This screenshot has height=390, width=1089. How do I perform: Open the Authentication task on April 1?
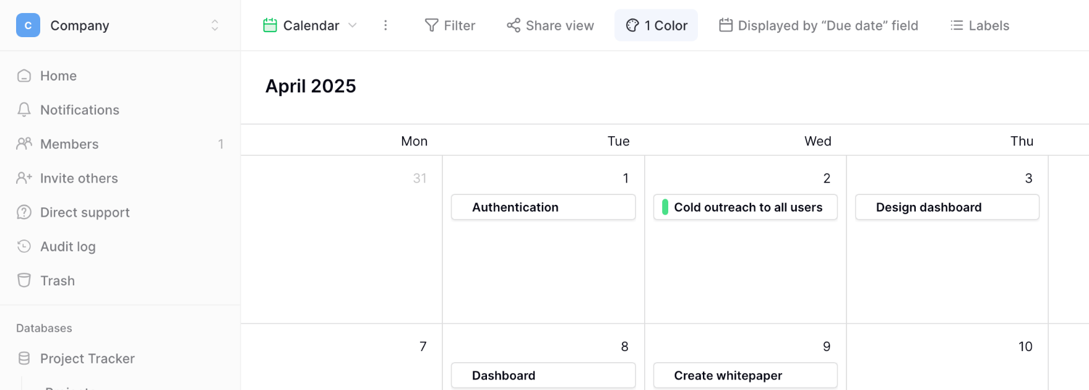(x=543, y=207)
